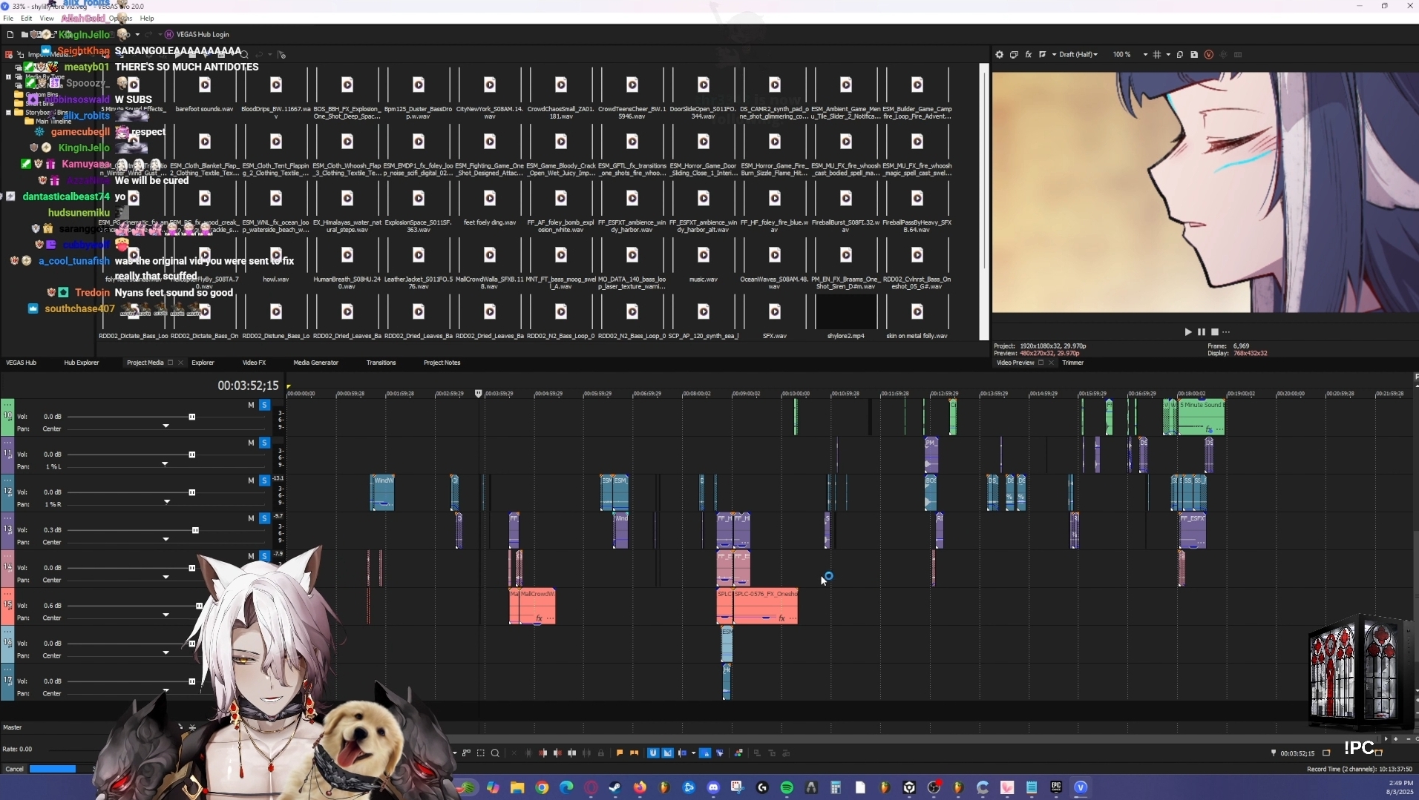Viewport: 1419px width, 800px height.
Task: Copy preview snapshot to clipboard
Action: pyautogui.click(x=1179, y=55)
